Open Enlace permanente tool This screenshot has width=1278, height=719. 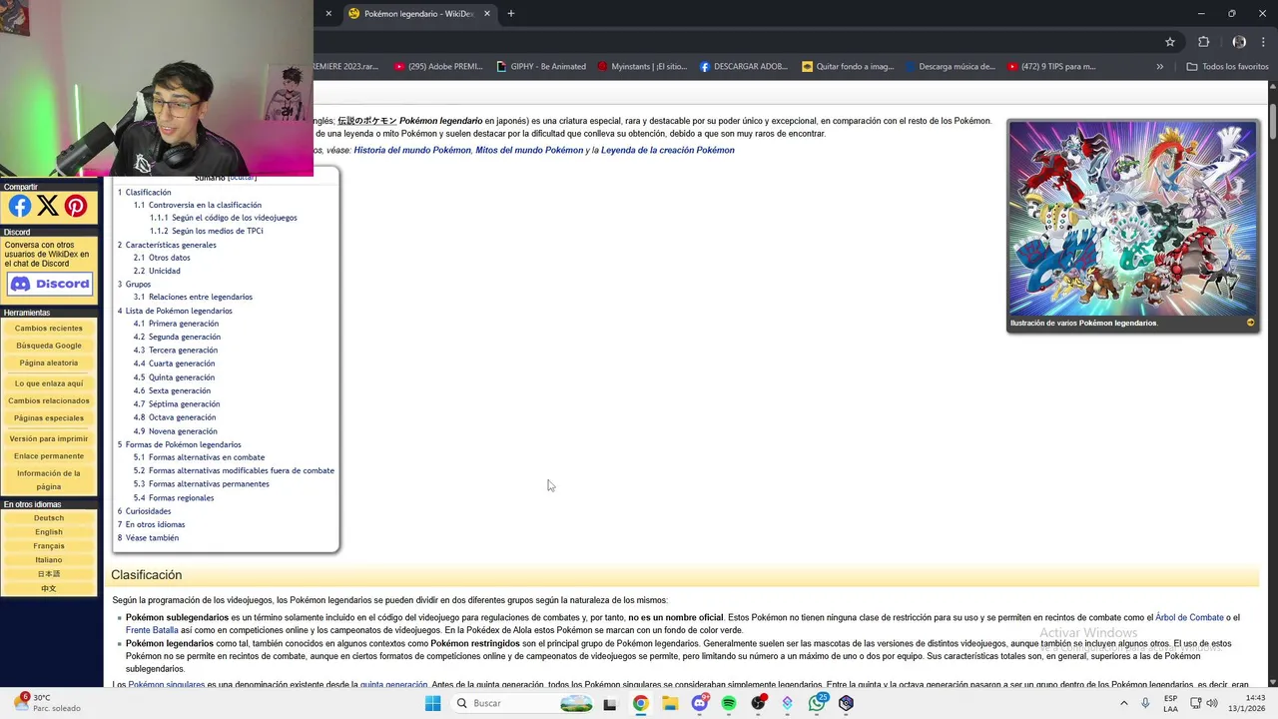pos(49,456)
